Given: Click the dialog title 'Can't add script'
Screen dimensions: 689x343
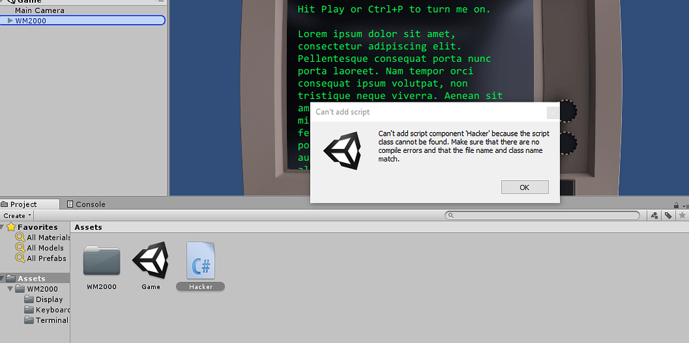Looking at the screenshot, I should [x=343, y=112].
